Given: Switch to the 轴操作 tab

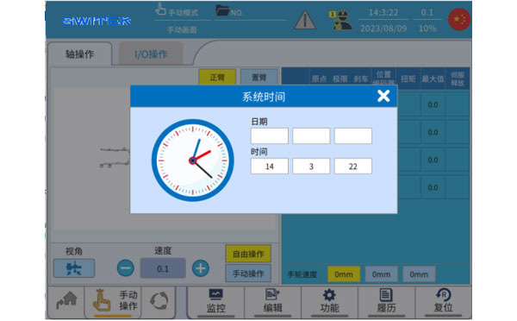Looking at the screenshot, I should coord(79,53).
